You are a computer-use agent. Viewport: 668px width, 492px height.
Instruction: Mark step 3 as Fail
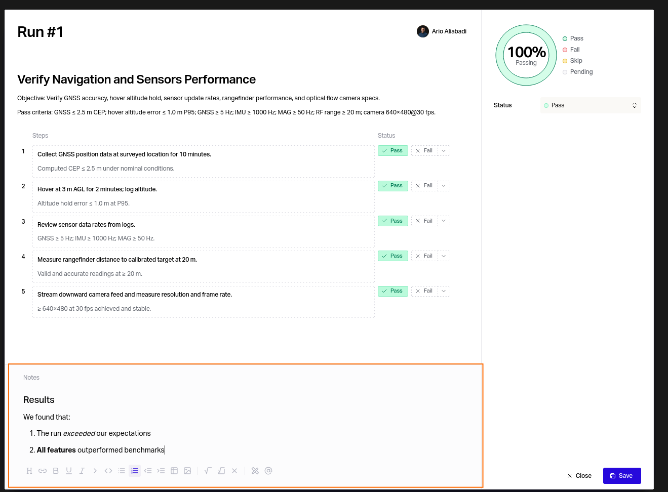pos(424,221)
